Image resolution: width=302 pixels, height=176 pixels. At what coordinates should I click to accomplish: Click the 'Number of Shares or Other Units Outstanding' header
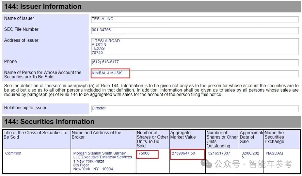point(222,139)
